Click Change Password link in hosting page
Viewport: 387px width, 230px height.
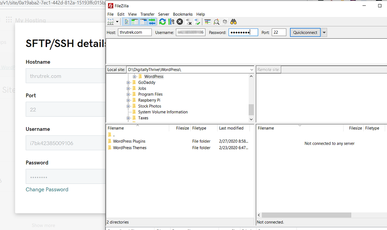(x=47, y=189)
